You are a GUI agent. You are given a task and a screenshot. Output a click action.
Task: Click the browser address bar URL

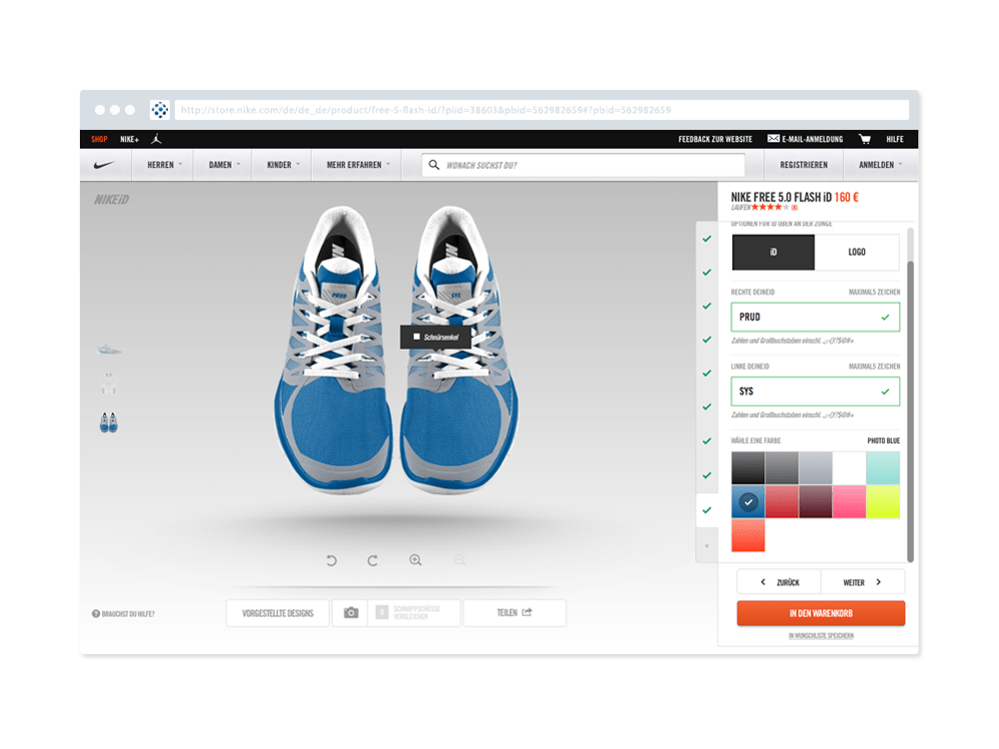tap(541, 110)
